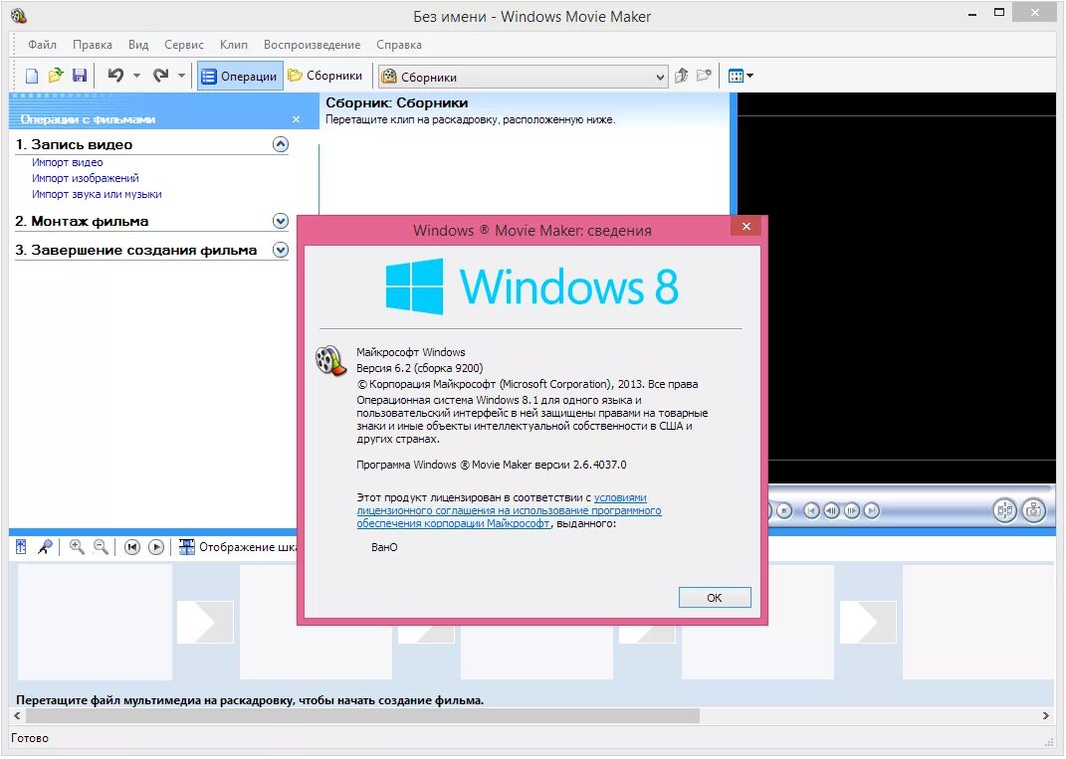
Task: Expand the Завершение создания фильма section
Action: [281, 250]
